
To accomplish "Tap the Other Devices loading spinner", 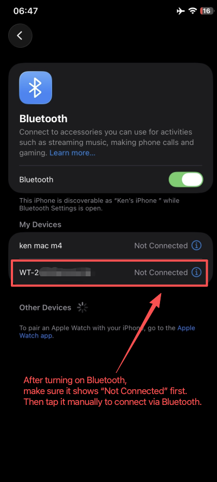I will 82,307.
